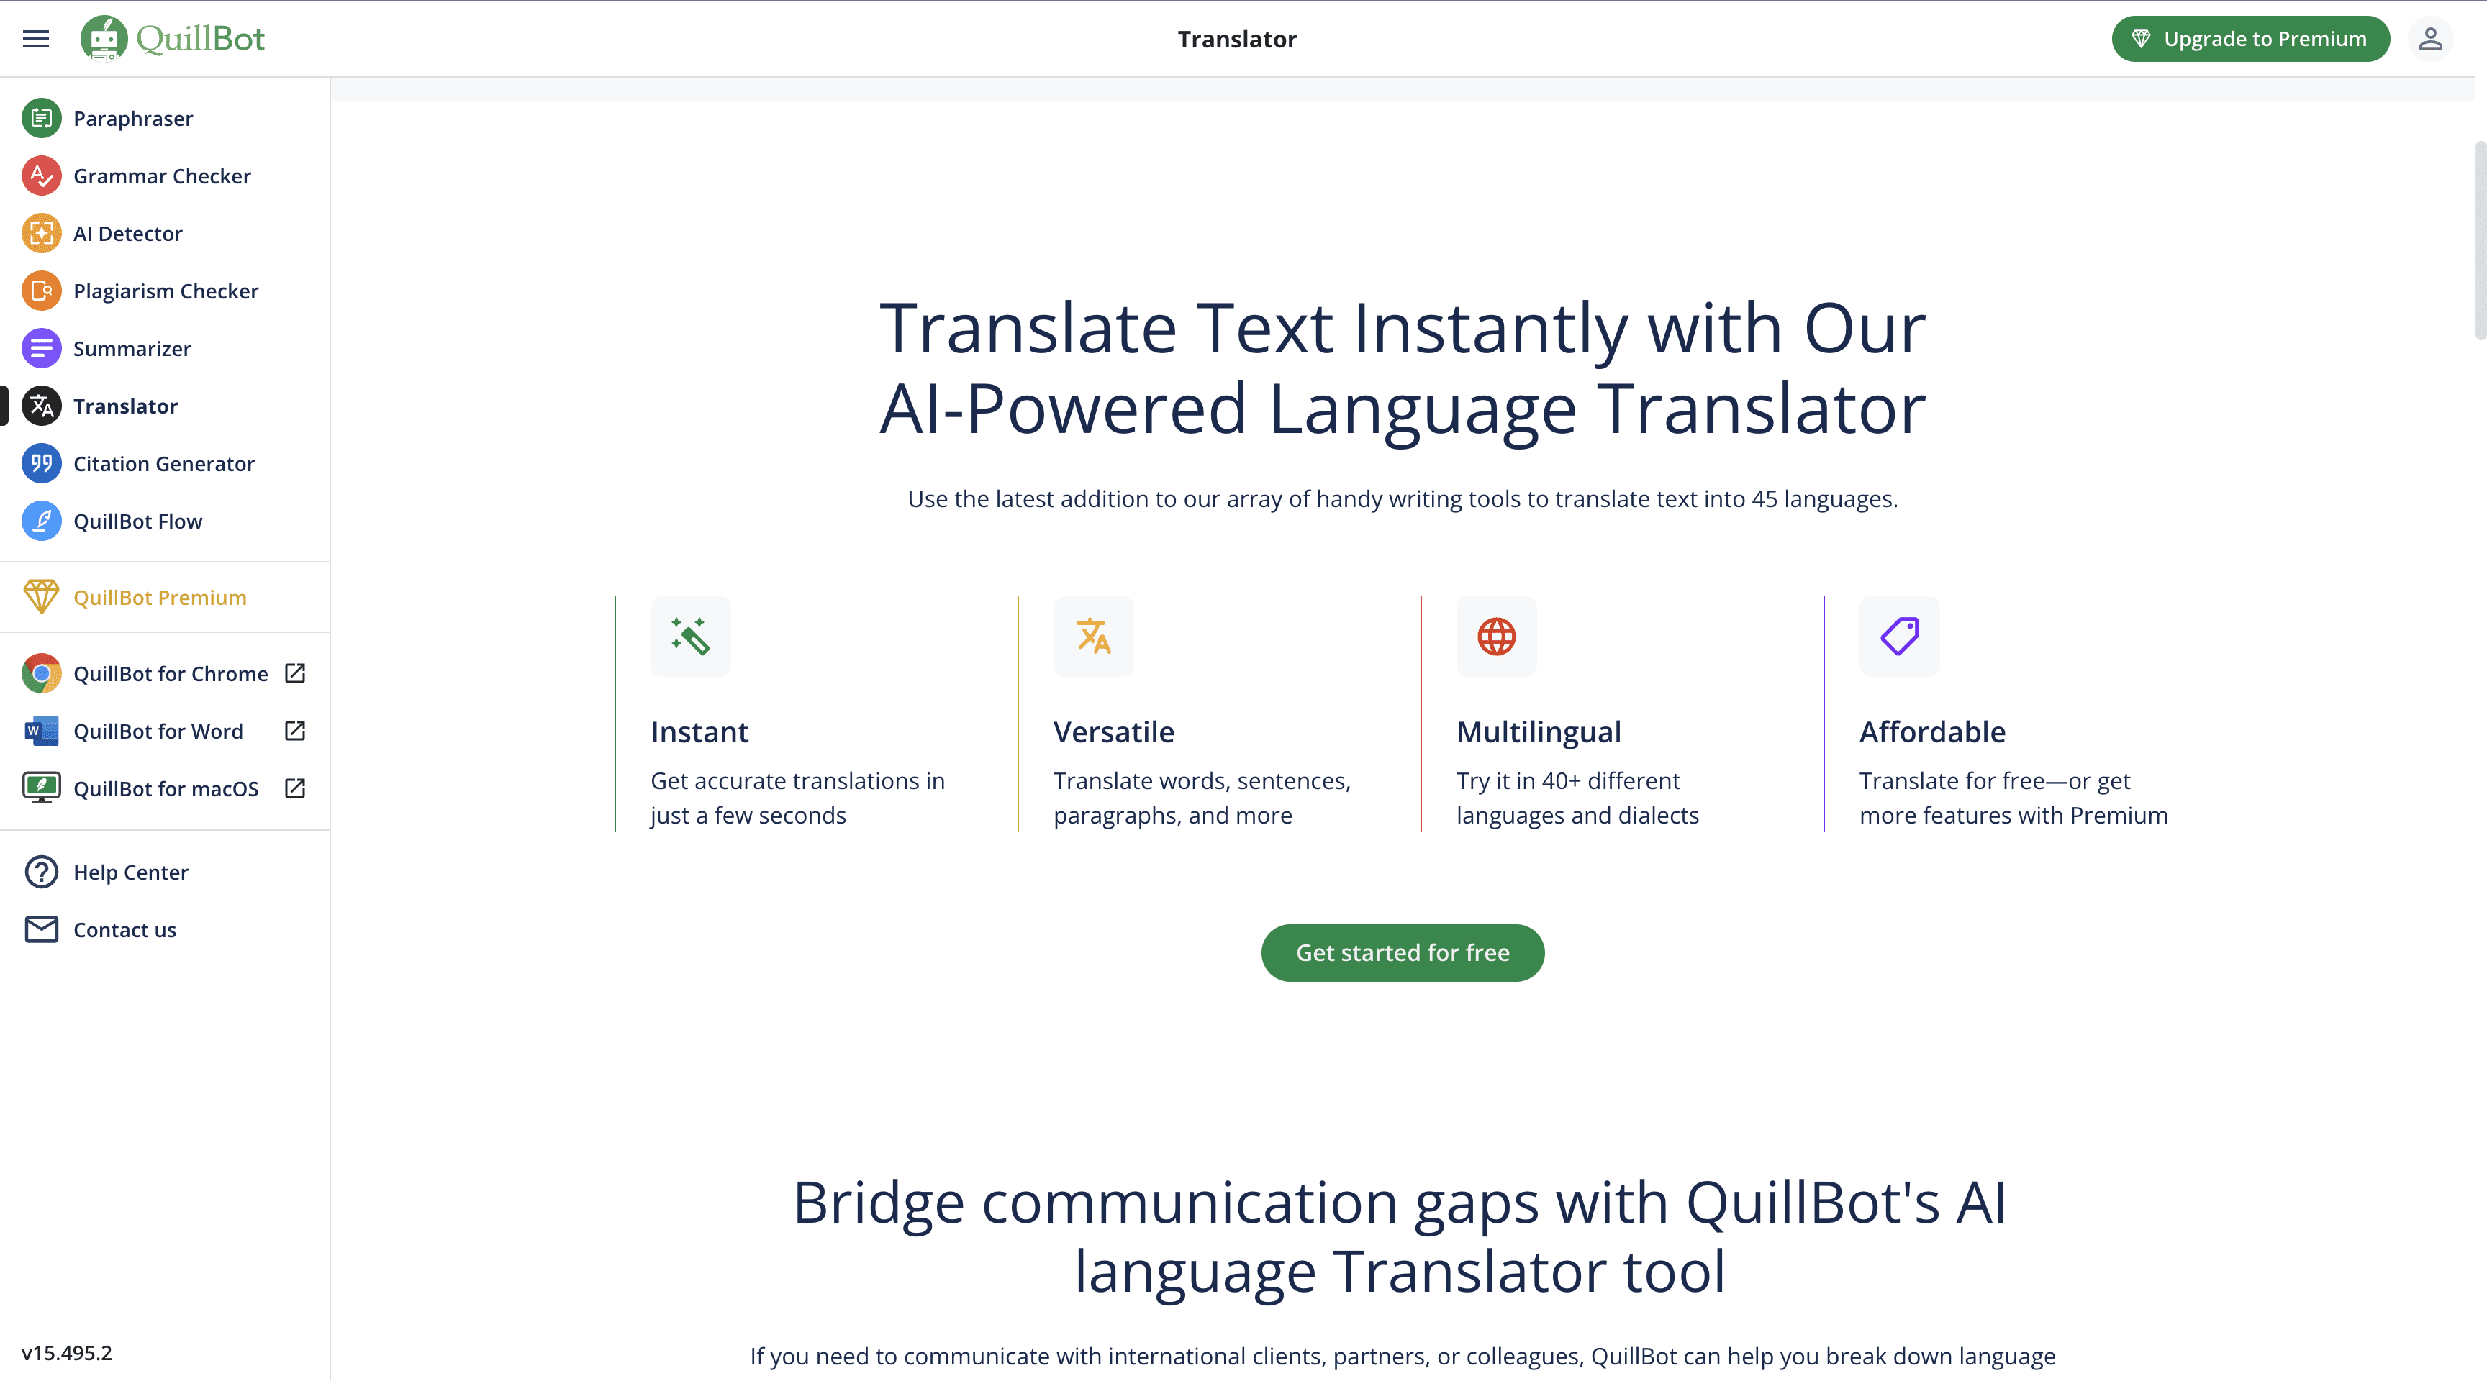Click the Affordable heading text

pyautogui.click(x=1932, y=731)
